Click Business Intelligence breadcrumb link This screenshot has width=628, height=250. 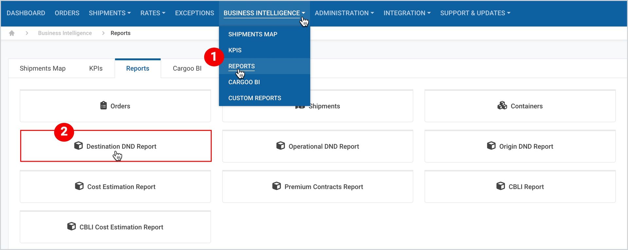[65, 33]
